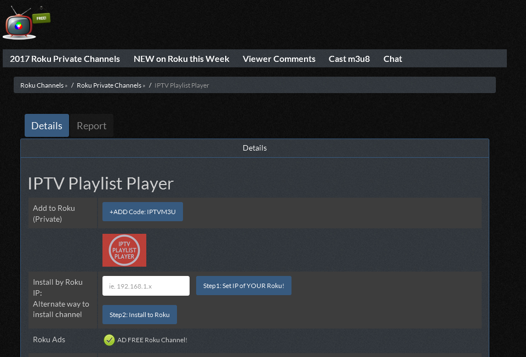Click the IPTV Playlist Player page heading
Image resolution: width=526 pixels, height=357 pixels.
tap(101, 183)
